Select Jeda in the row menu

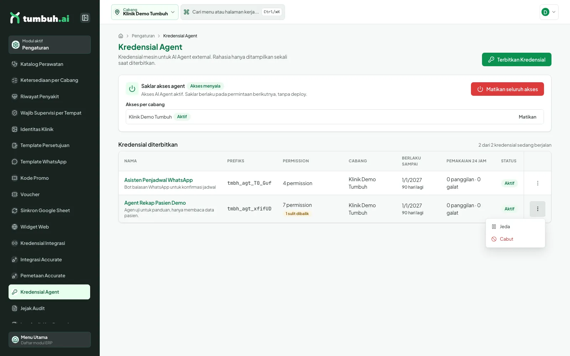point(515,226)
